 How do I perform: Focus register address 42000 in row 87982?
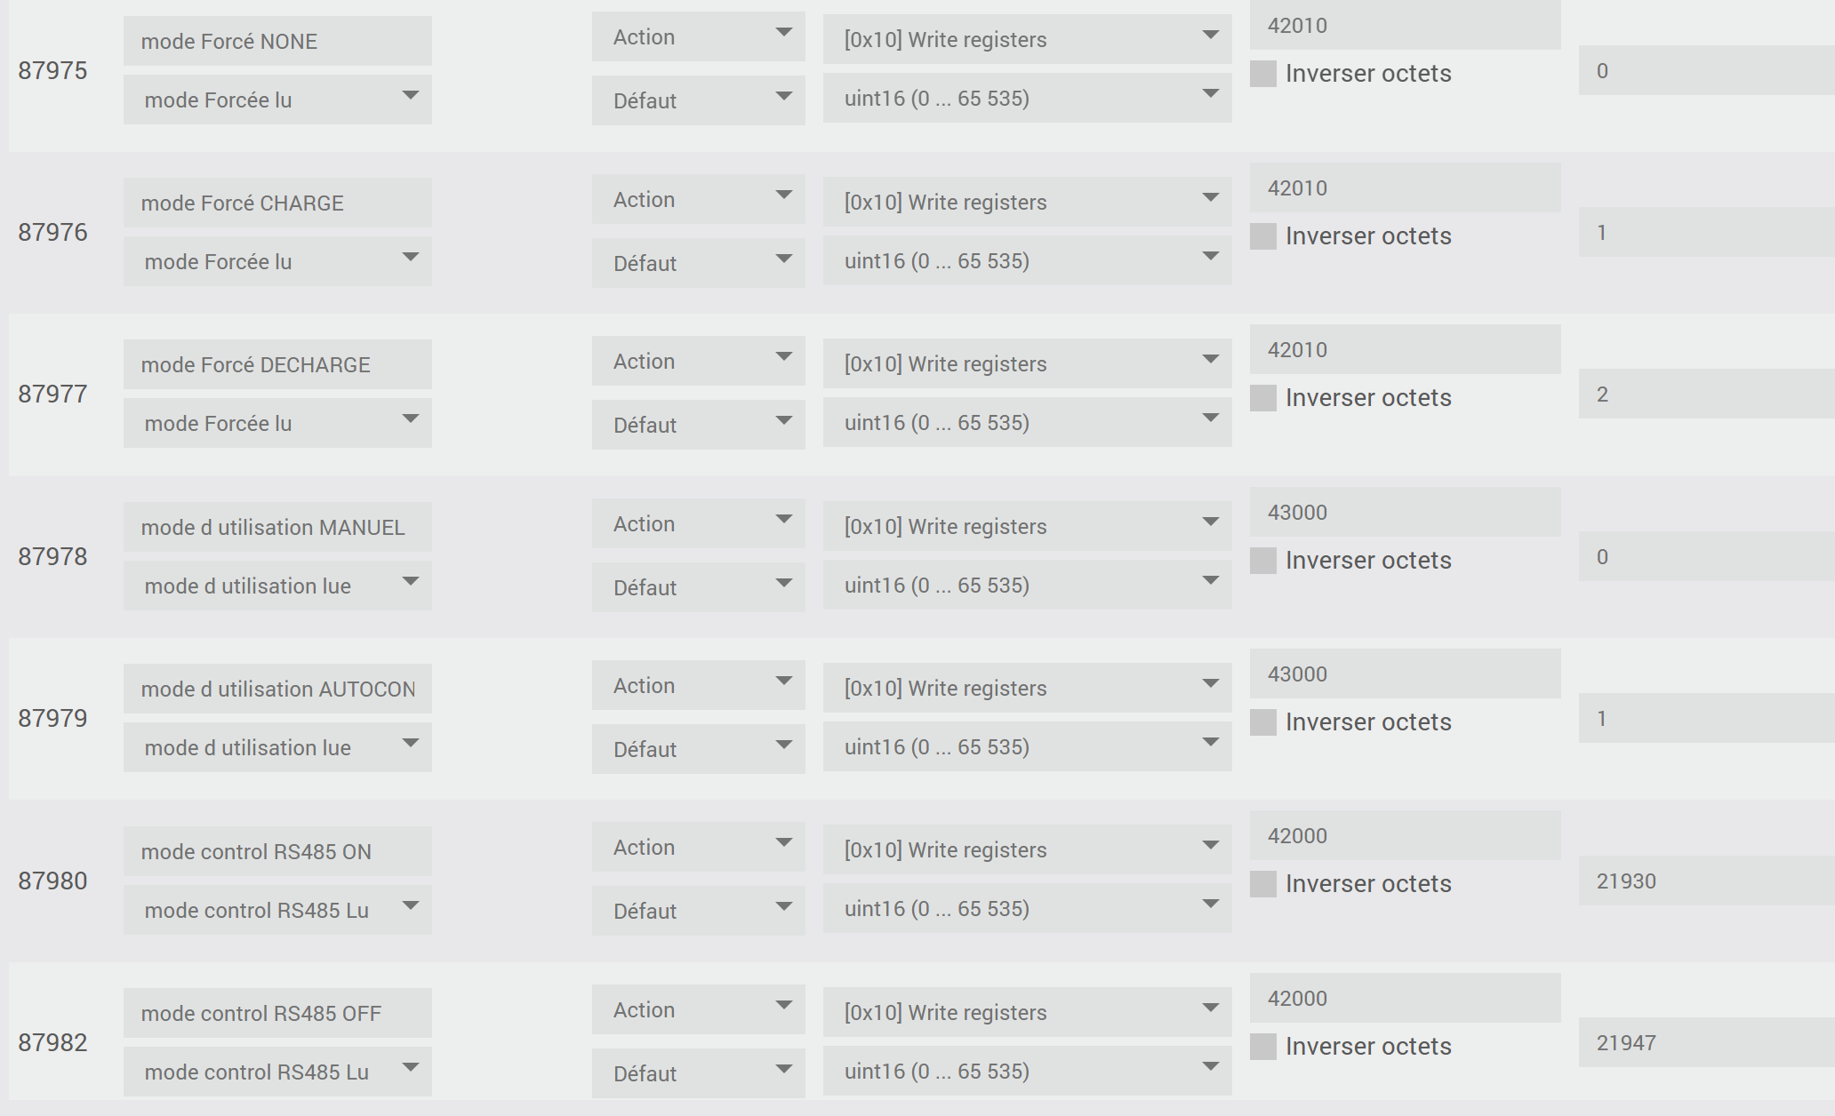click(1405, 999)
